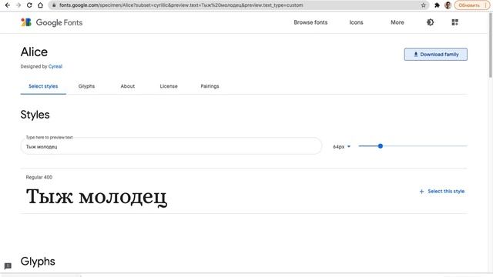Switch to the Pairings tab
This screenshot has width=493, height=277.
tap(210, 86)
